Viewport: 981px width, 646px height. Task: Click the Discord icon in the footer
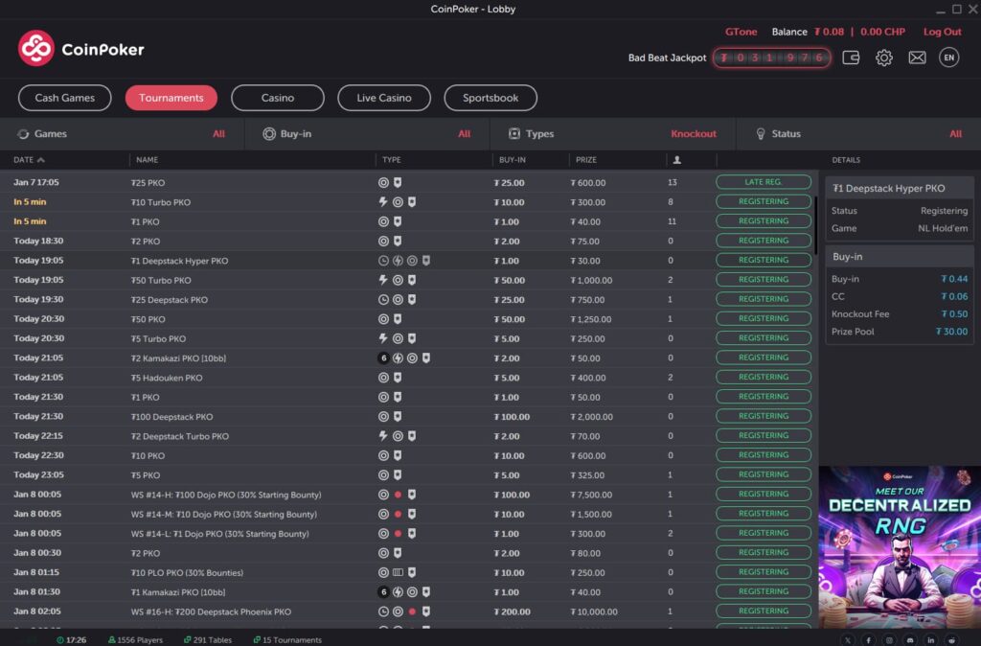coord(909,639)
